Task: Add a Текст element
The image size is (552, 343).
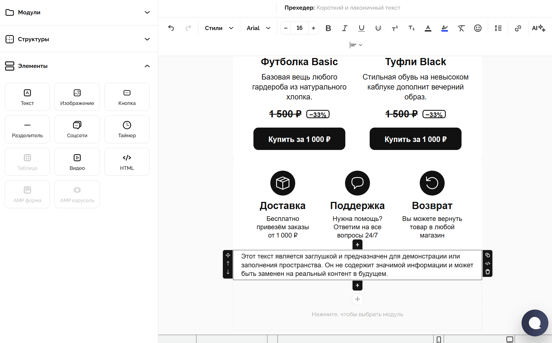Action: point(27,97)
